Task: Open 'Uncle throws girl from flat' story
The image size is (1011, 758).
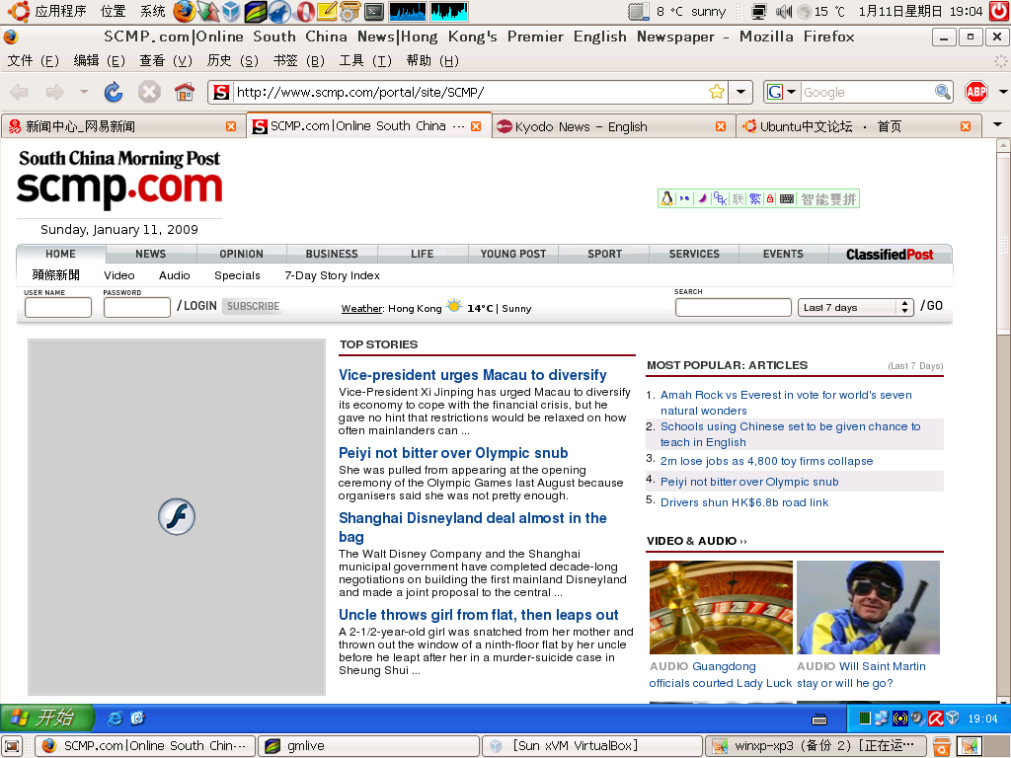Action: click(479, 615)
